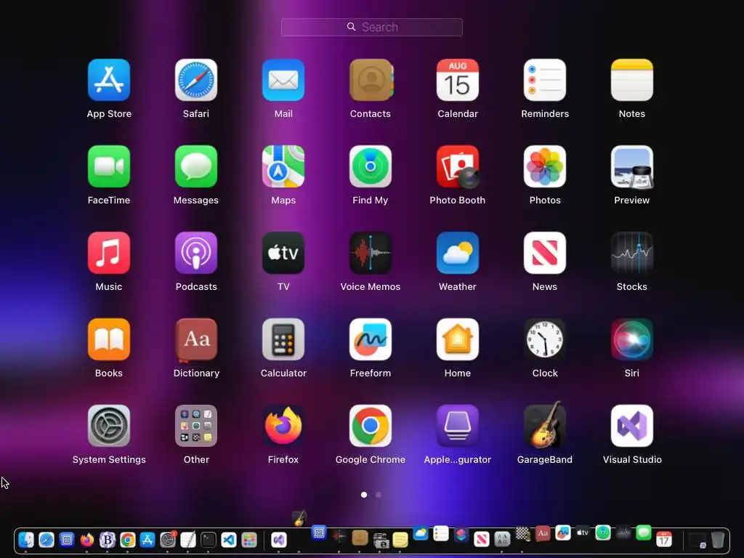Open the Podcasts app
744x558 pixels.
[x=196, y=253]
